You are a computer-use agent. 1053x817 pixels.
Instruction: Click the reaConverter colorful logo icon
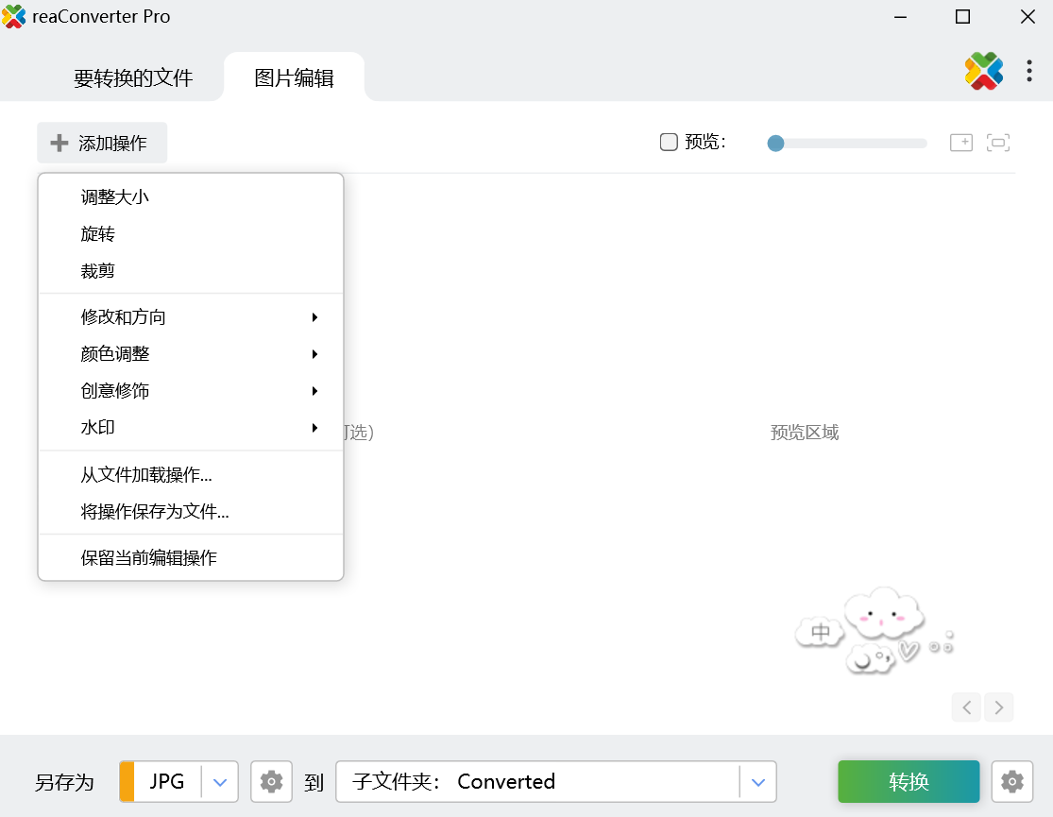point(983,72)
